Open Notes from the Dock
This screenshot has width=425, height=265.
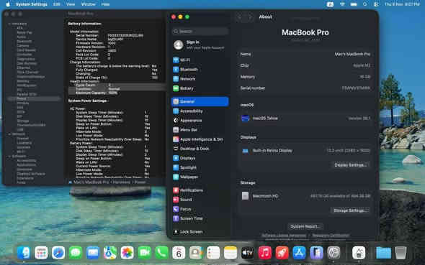pyautogui.click(x=231, y=253)
